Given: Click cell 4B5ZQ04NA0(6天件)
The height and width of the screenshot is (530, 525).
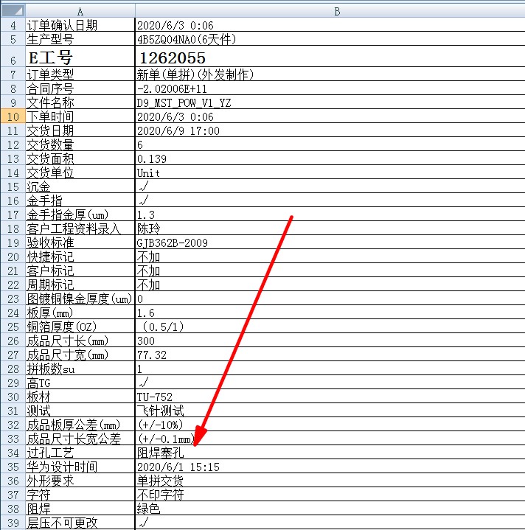Looking at the screenshot, I should (330, 39).
